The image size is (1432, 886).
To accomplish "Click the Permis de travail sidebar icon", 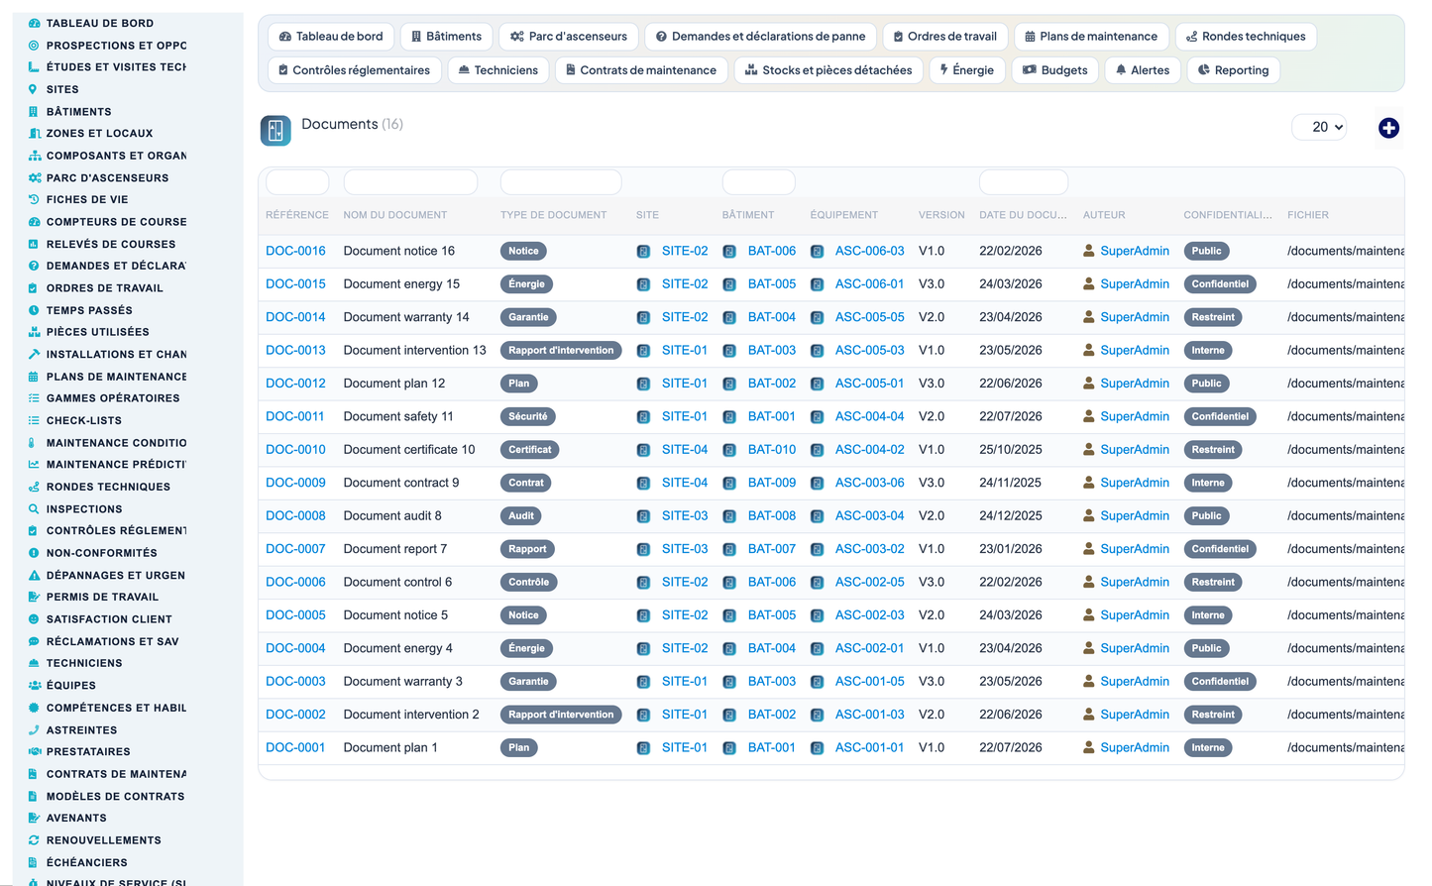I will [34, 597].
